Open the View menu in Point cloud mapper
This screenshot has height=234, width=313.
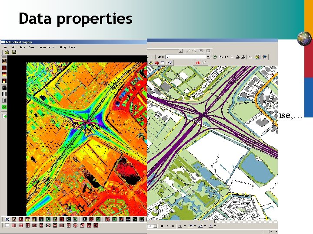pos(32,47)
